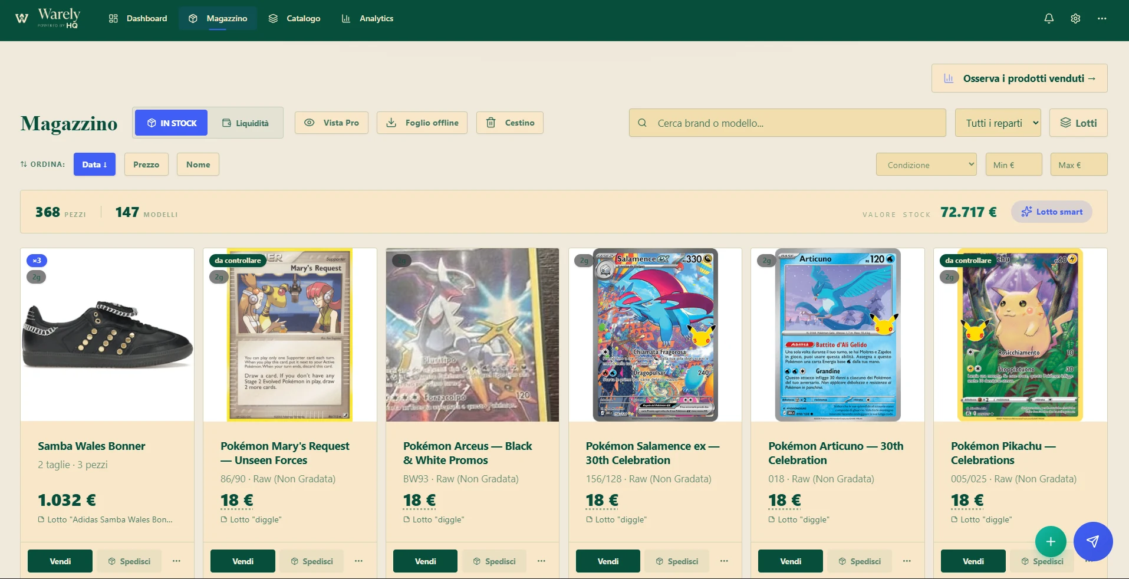
Task: Open the Articuno card image
Action: [x=838, y=335]
